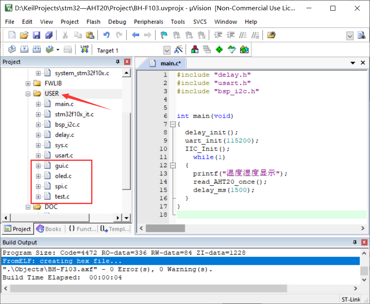Click editor horizontal scrollbar thumb
This screenshot has width=370, height=304.
tap(165, 228)
